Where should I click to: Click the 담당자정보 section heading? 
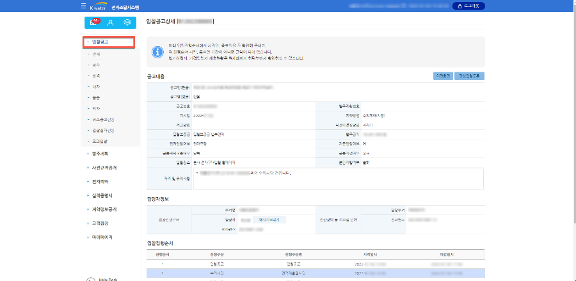[157, 199]
